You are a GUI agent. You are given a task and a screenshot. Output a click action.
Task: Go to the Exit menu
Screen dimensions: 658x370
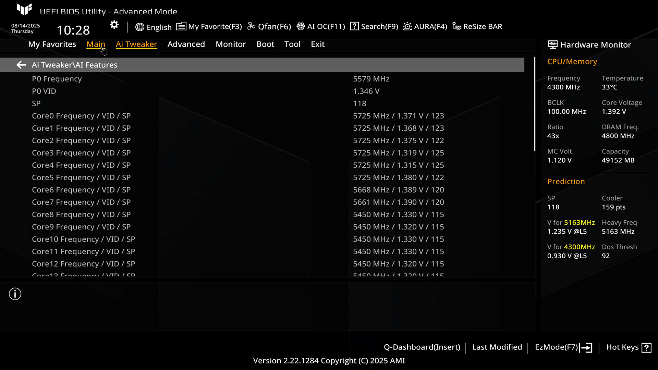click(317, 44)
